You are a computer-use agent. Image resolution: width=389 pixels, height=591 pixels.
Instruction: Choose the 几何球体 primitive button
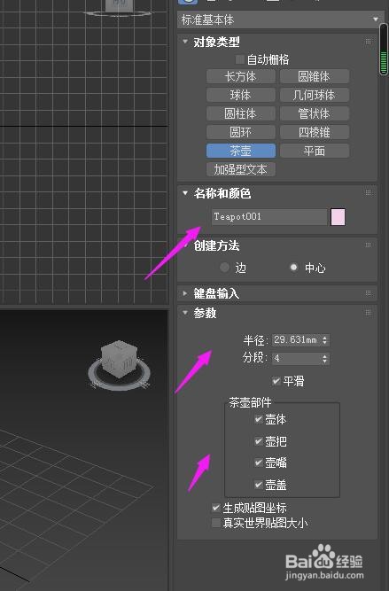pos(314,95)
